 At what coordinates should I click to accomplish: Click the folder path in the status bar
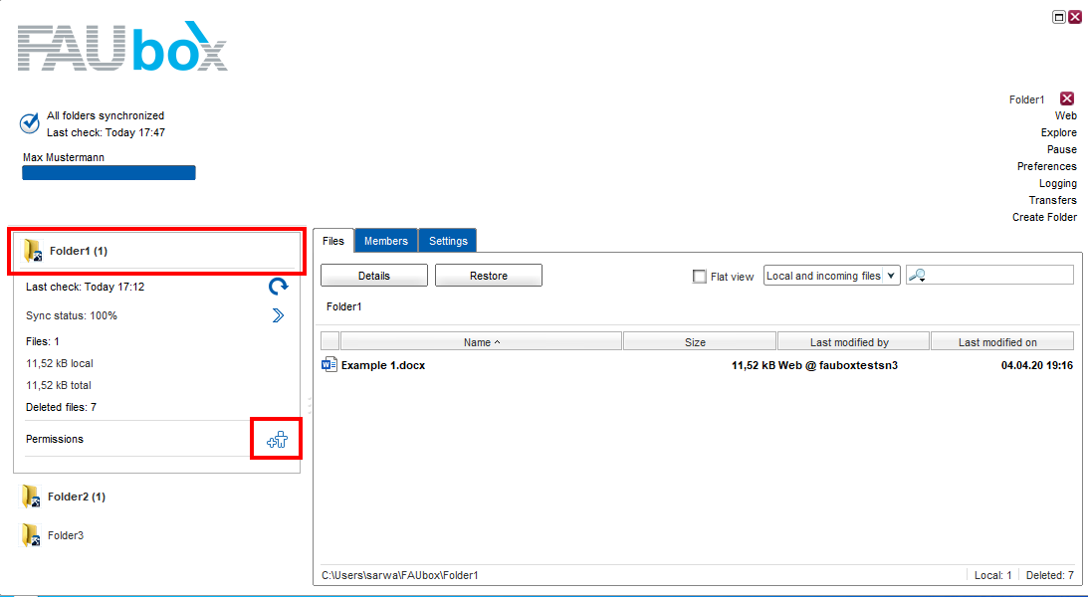400,575
